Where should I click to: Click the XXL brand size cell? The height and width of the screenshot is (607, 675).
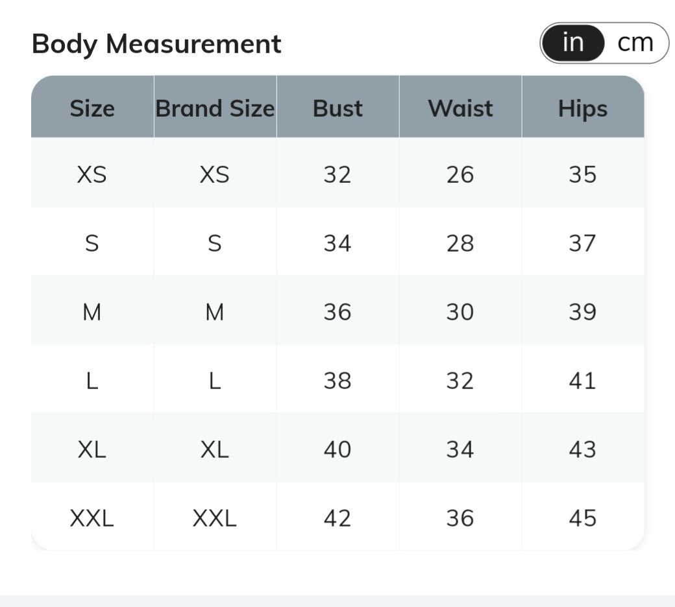215,518
